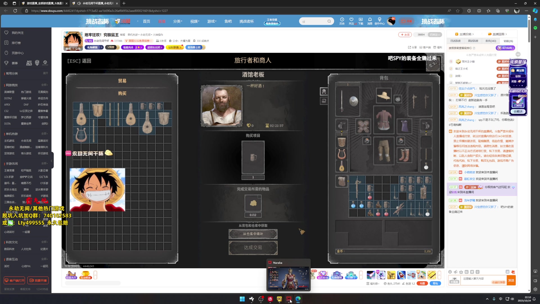Screen dimensions: 540x304
Task: Click the LPL league icon
Action: 29,63
